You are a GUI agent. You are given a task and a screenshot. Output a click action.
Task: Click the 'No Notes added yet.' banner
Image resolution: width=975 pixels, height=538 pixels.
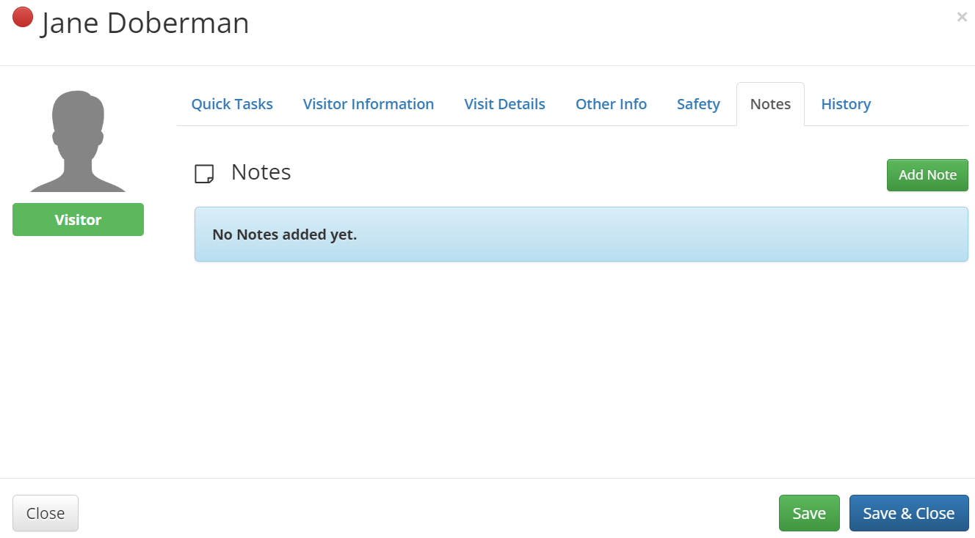[581, 235]
